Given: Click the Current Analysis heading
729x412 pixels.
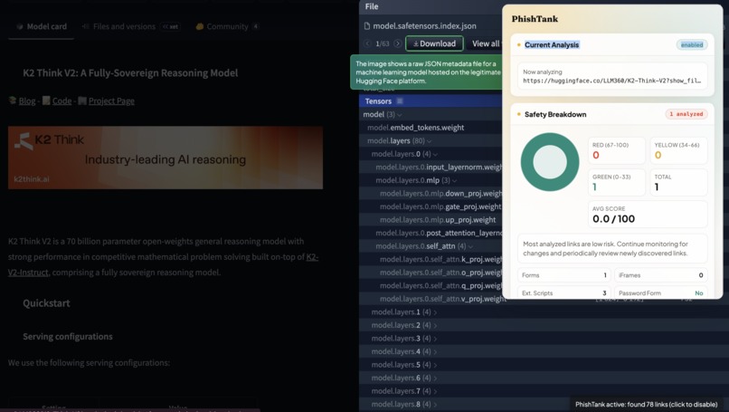Looking at the screenshot, I should (552, 44).
